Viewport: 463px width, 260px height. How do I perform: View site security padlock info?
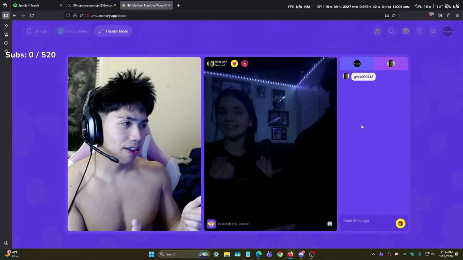(75, 16)
